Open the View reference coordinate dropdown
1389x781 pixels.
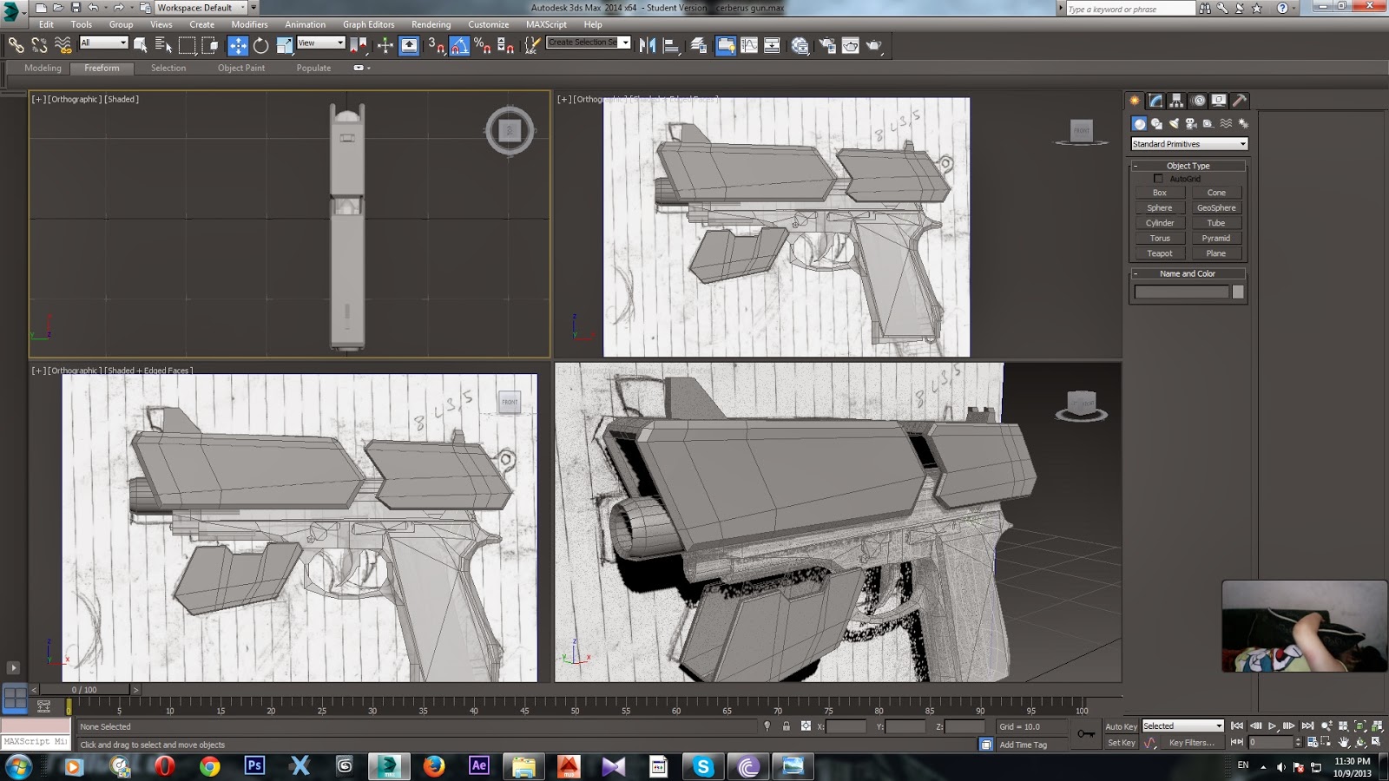[321, 43]
